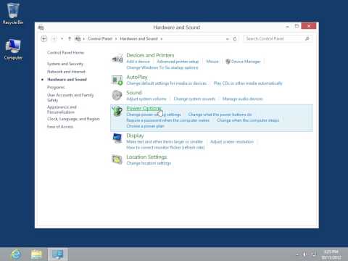Open Appearance and Personalization in sidebar
Image resolution: width=348 pixels, height=261 pixels.
point(62,109)
